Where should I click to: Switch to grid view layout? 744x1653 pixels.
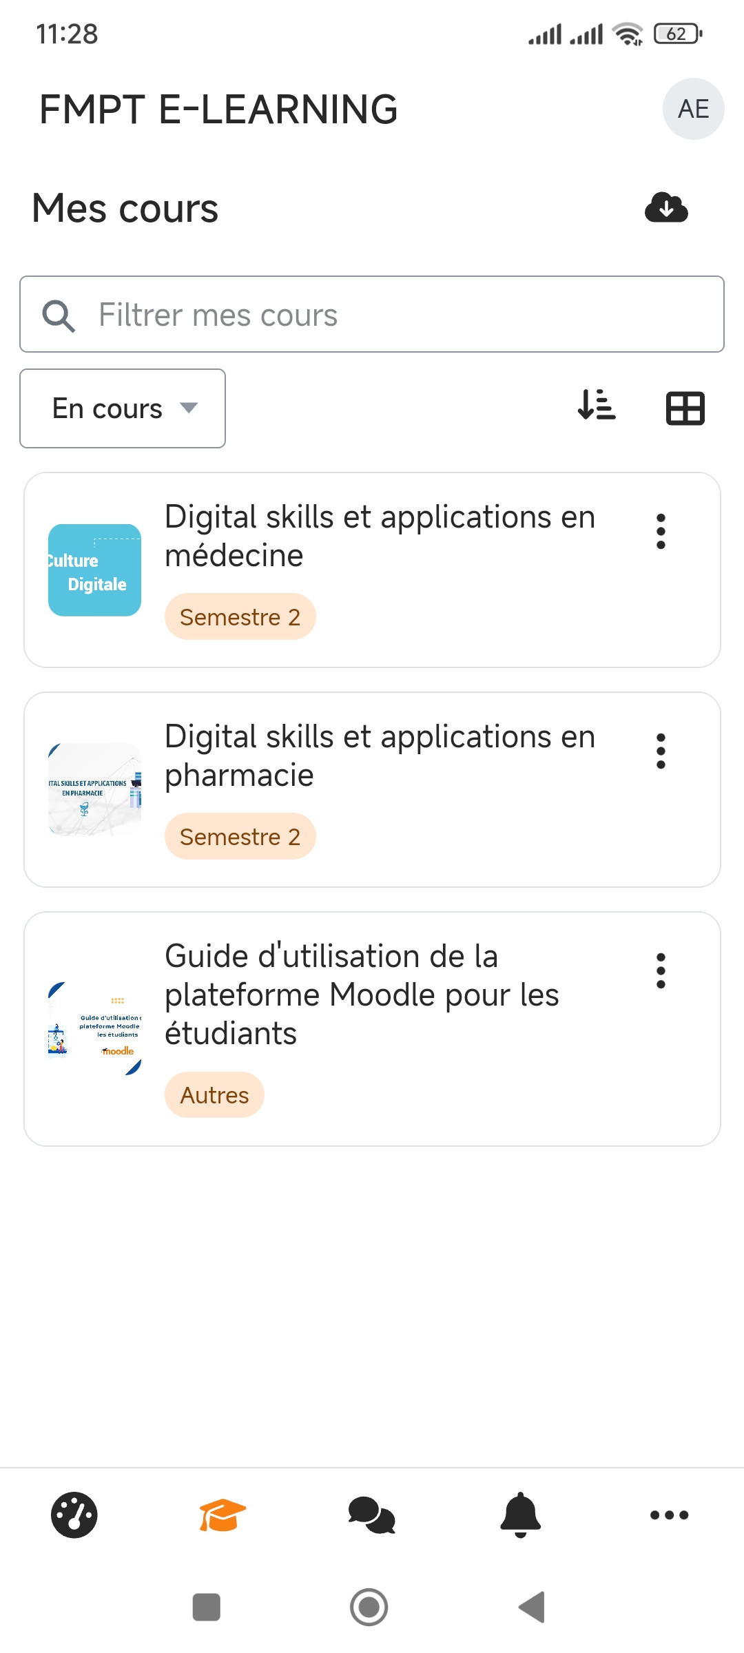[x=685, y=408]
